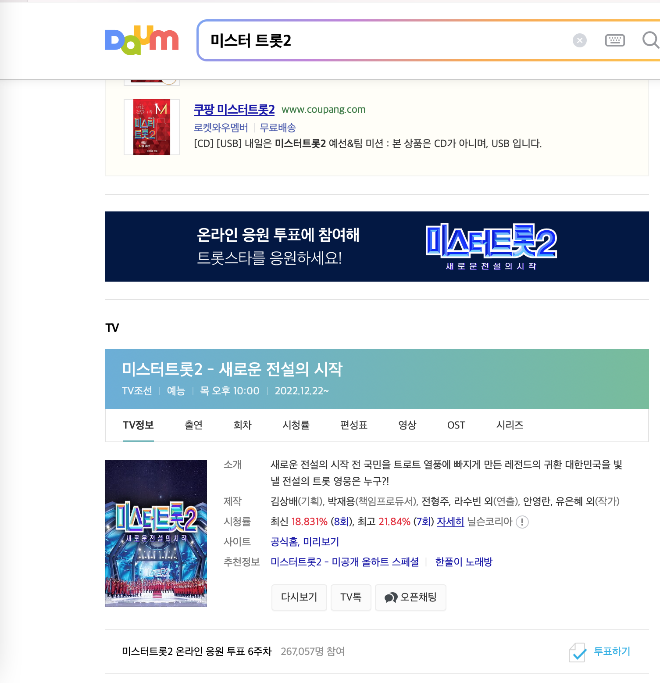Open the 공식홈 official site link

[x=284, y=542]
